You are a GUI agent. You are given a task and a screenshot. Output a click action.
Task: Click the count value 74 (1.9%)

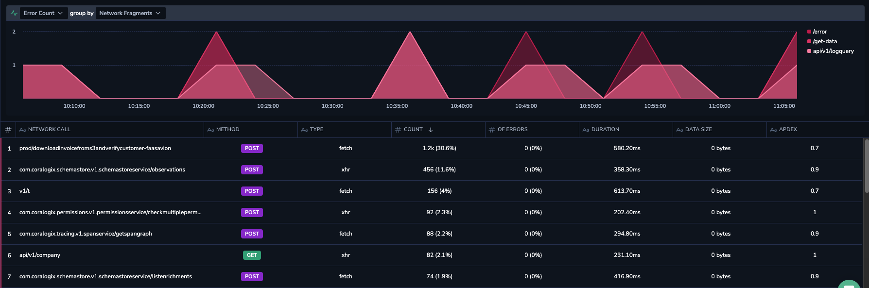[439, 276]
